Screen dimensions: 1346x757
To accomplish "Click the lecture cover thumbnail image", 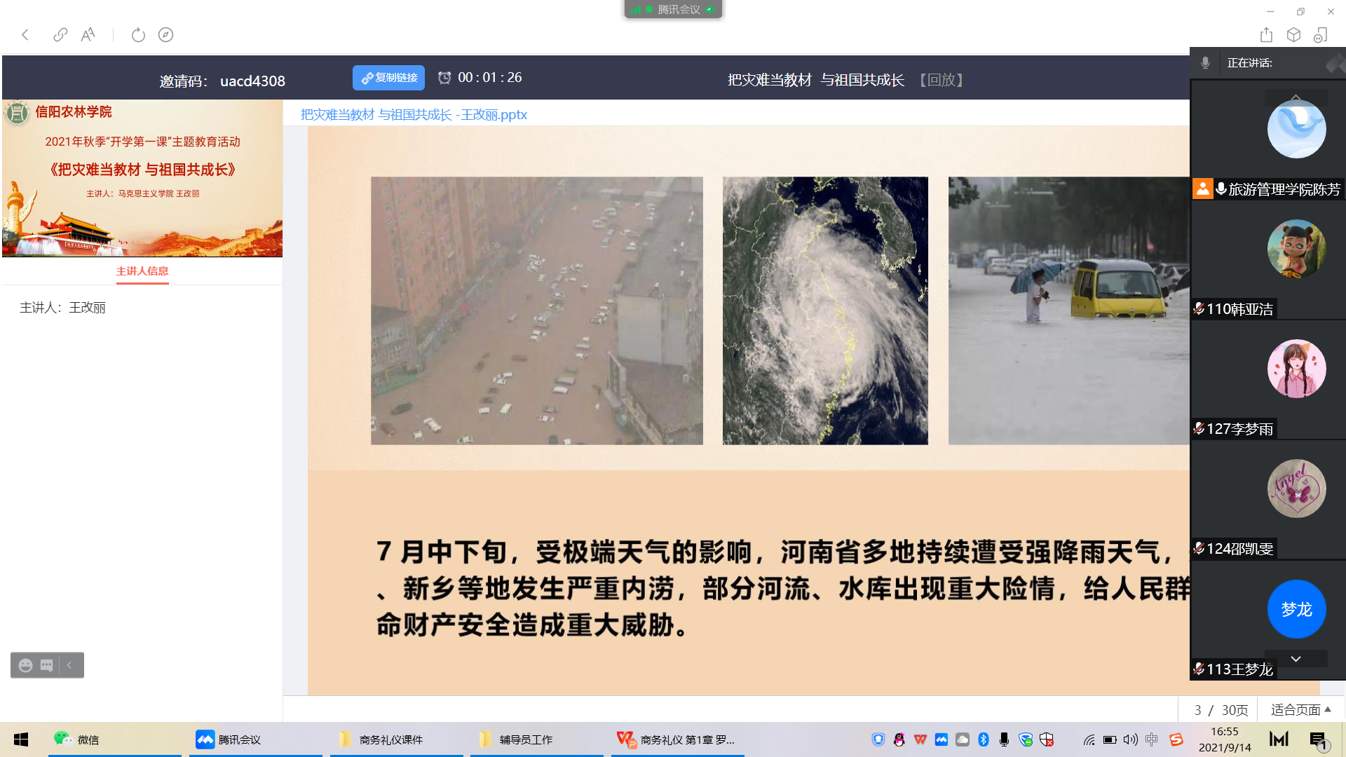I will (x=142, y=178).
